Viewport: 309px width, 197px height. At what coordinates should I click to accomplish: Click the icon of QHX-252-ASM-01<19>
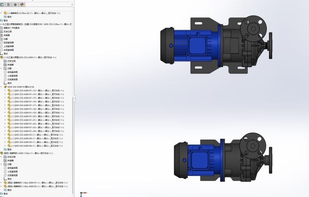pyautogui.click(x=9, y=113)
